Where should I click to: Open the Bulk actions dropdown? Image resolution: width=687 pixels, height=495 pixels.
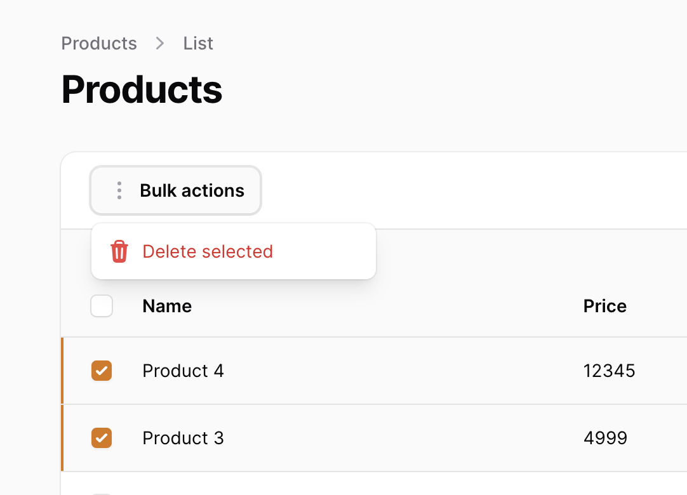pyautogui.click(x=175, y=190)
